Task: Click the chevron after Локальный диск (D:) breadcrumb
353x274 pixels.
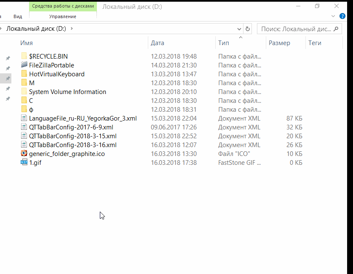Action: coord(72,29)
